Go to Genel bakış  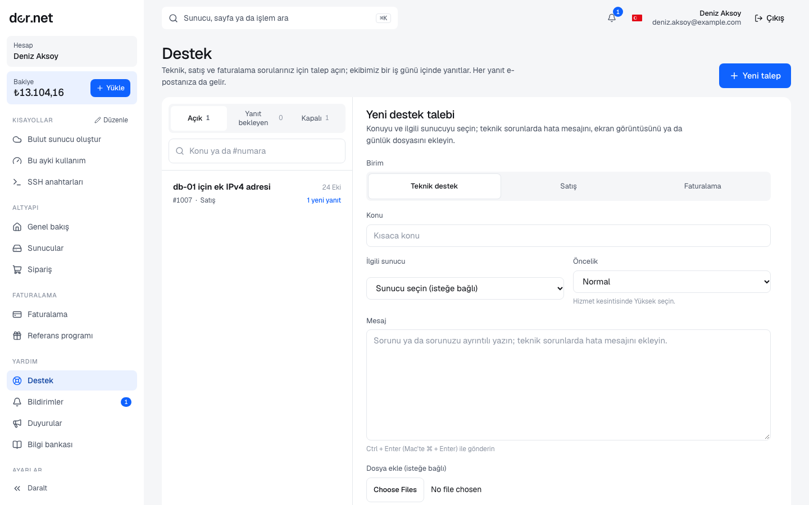tap(72, 227)
